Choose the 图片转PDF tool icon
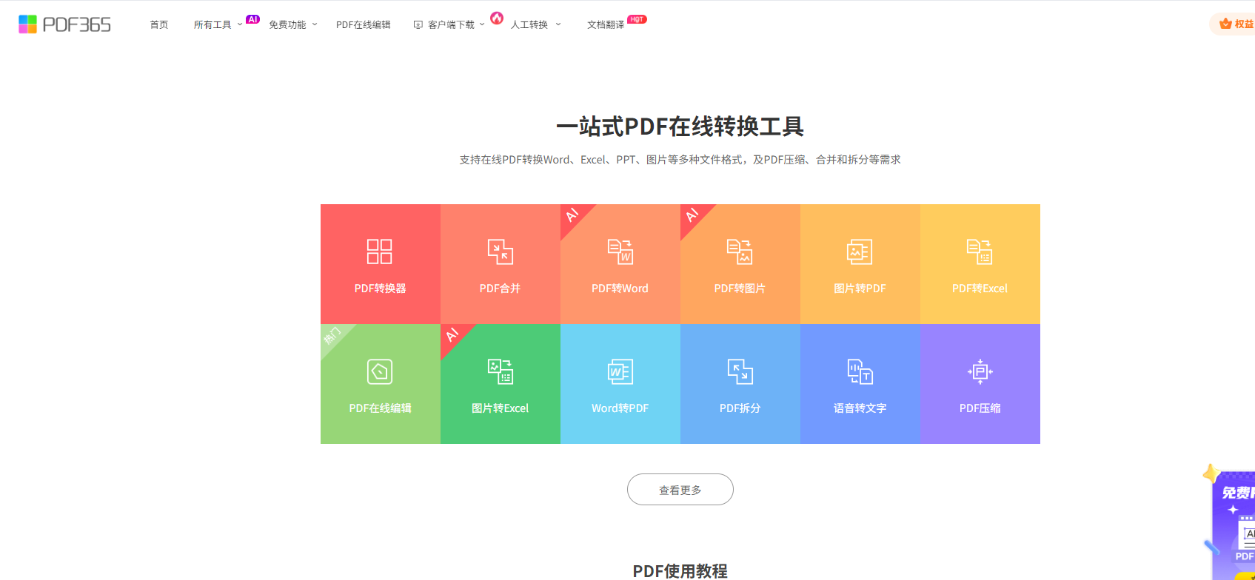This screenshot has width=1255, height=580. 860,252
